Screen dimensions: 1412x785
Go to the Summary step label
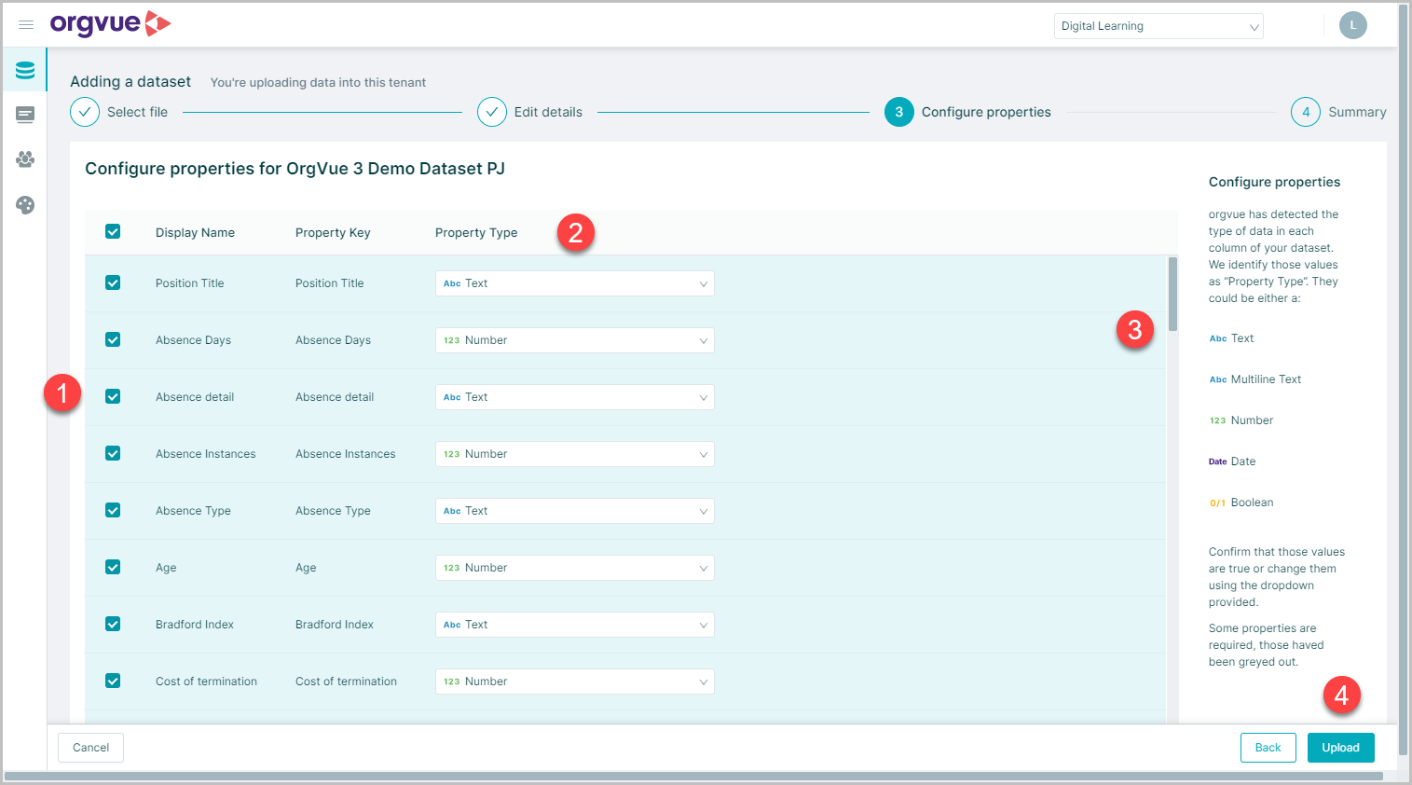[x=1357, y=112]
